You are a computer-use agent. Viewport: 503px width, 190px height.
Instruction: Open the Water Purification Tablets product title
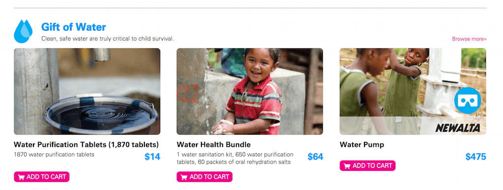tap(86, 144)
